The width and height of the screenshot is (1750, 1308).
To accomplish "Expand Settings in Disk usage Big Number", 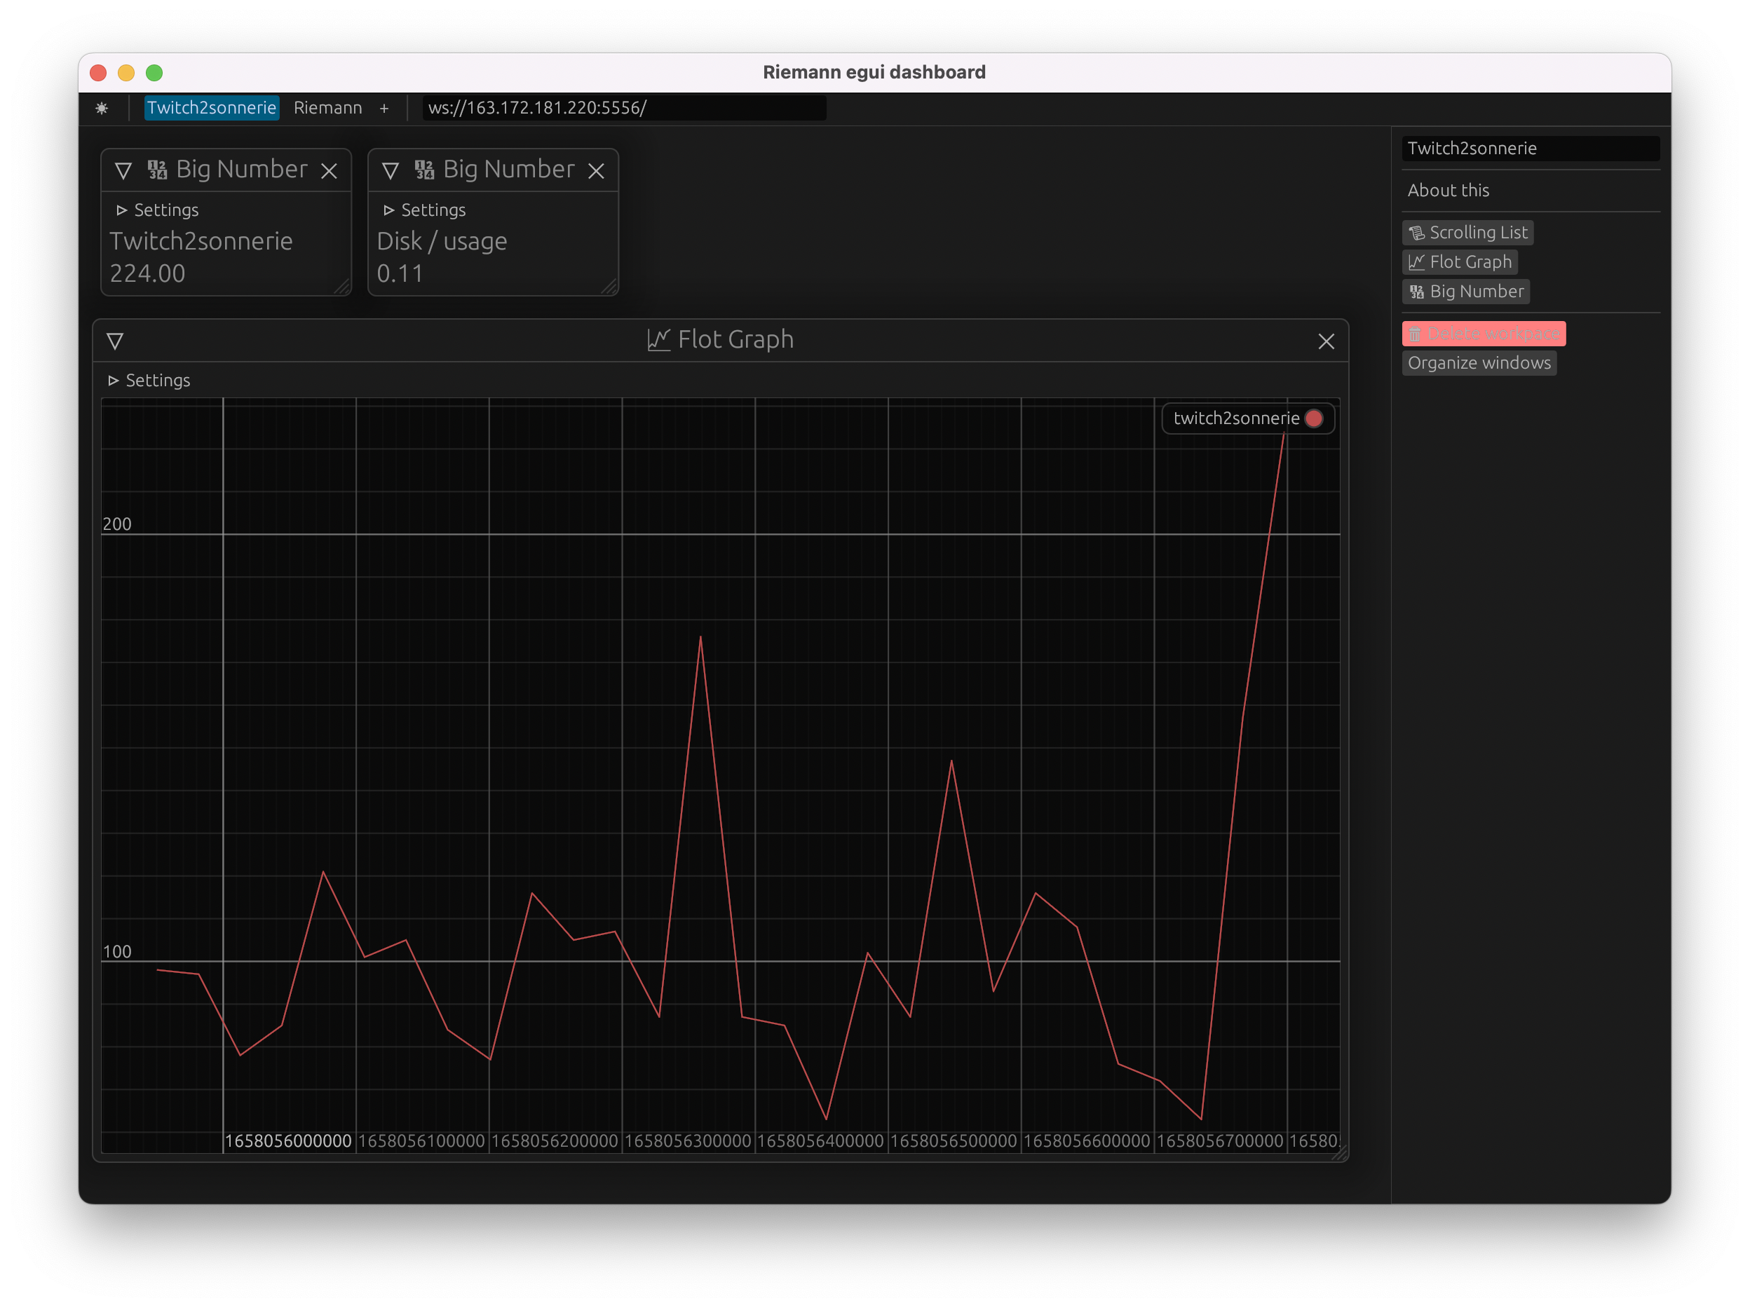I will coord(425,210).
